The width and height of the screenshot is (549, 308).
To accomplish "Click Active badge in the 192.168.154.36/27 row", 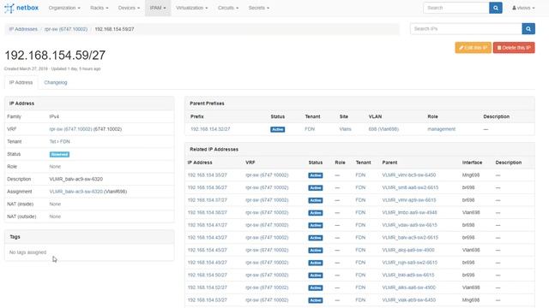I will [x=316, y=188].
